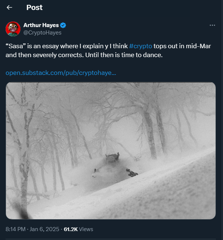
Task: Open the Arthur Hayes display name
Action: tap(41, 25)
